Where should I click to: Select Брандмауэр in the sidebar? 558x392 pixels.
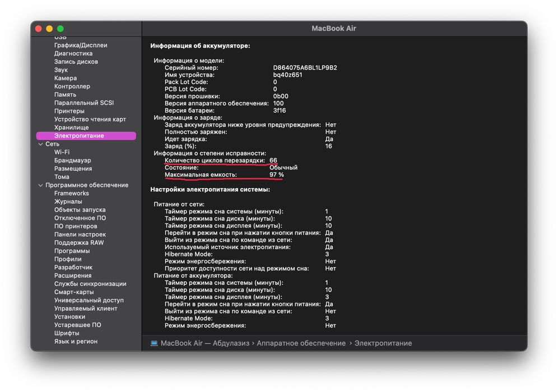point(73,160)
